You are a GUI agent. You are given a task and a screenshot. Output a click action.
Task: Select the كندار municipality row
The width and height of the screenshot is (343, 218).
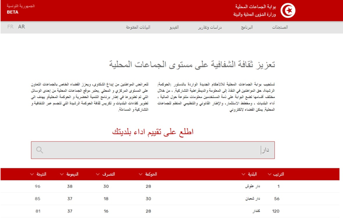pyautogui.click(x=170, y=211)
